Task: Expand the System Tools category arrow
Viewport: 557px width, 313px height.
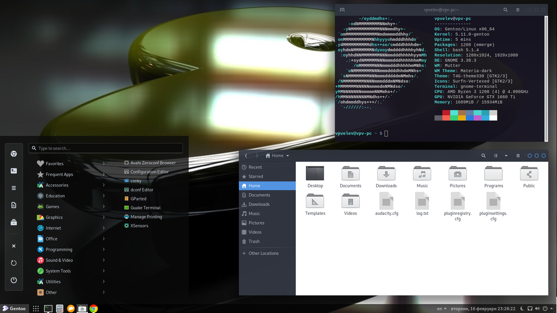Action: [104, 271]
